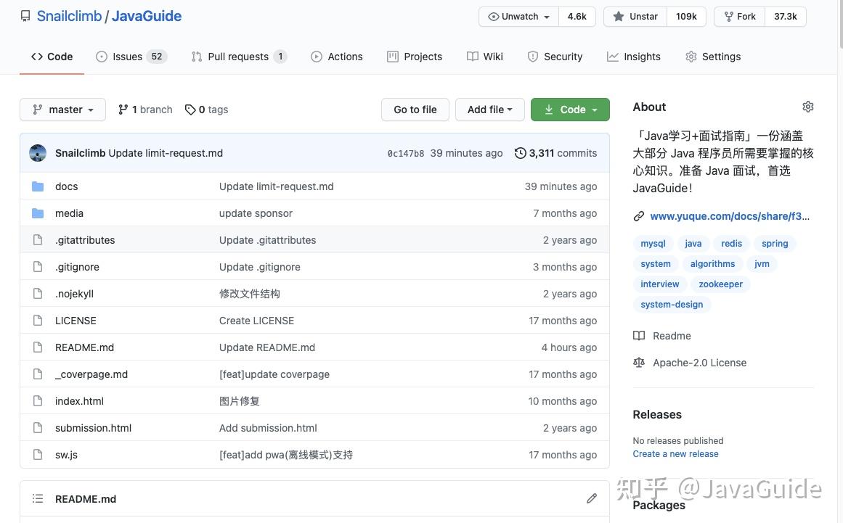The height and width of the screenshot is (523, 843).
Task: Click the README table of contents icon
Action: click(x=38, y=498)
